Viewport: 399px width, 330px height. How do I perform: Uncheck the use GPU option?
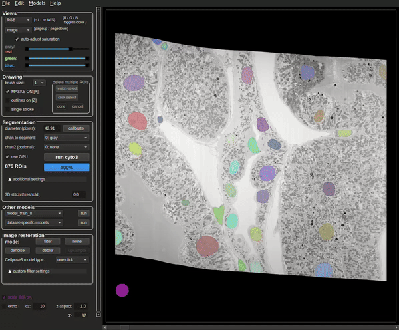(7, 156)
